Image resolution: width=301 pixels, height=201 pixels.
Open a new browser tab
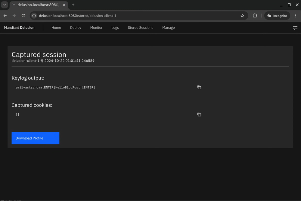point(73,5)
